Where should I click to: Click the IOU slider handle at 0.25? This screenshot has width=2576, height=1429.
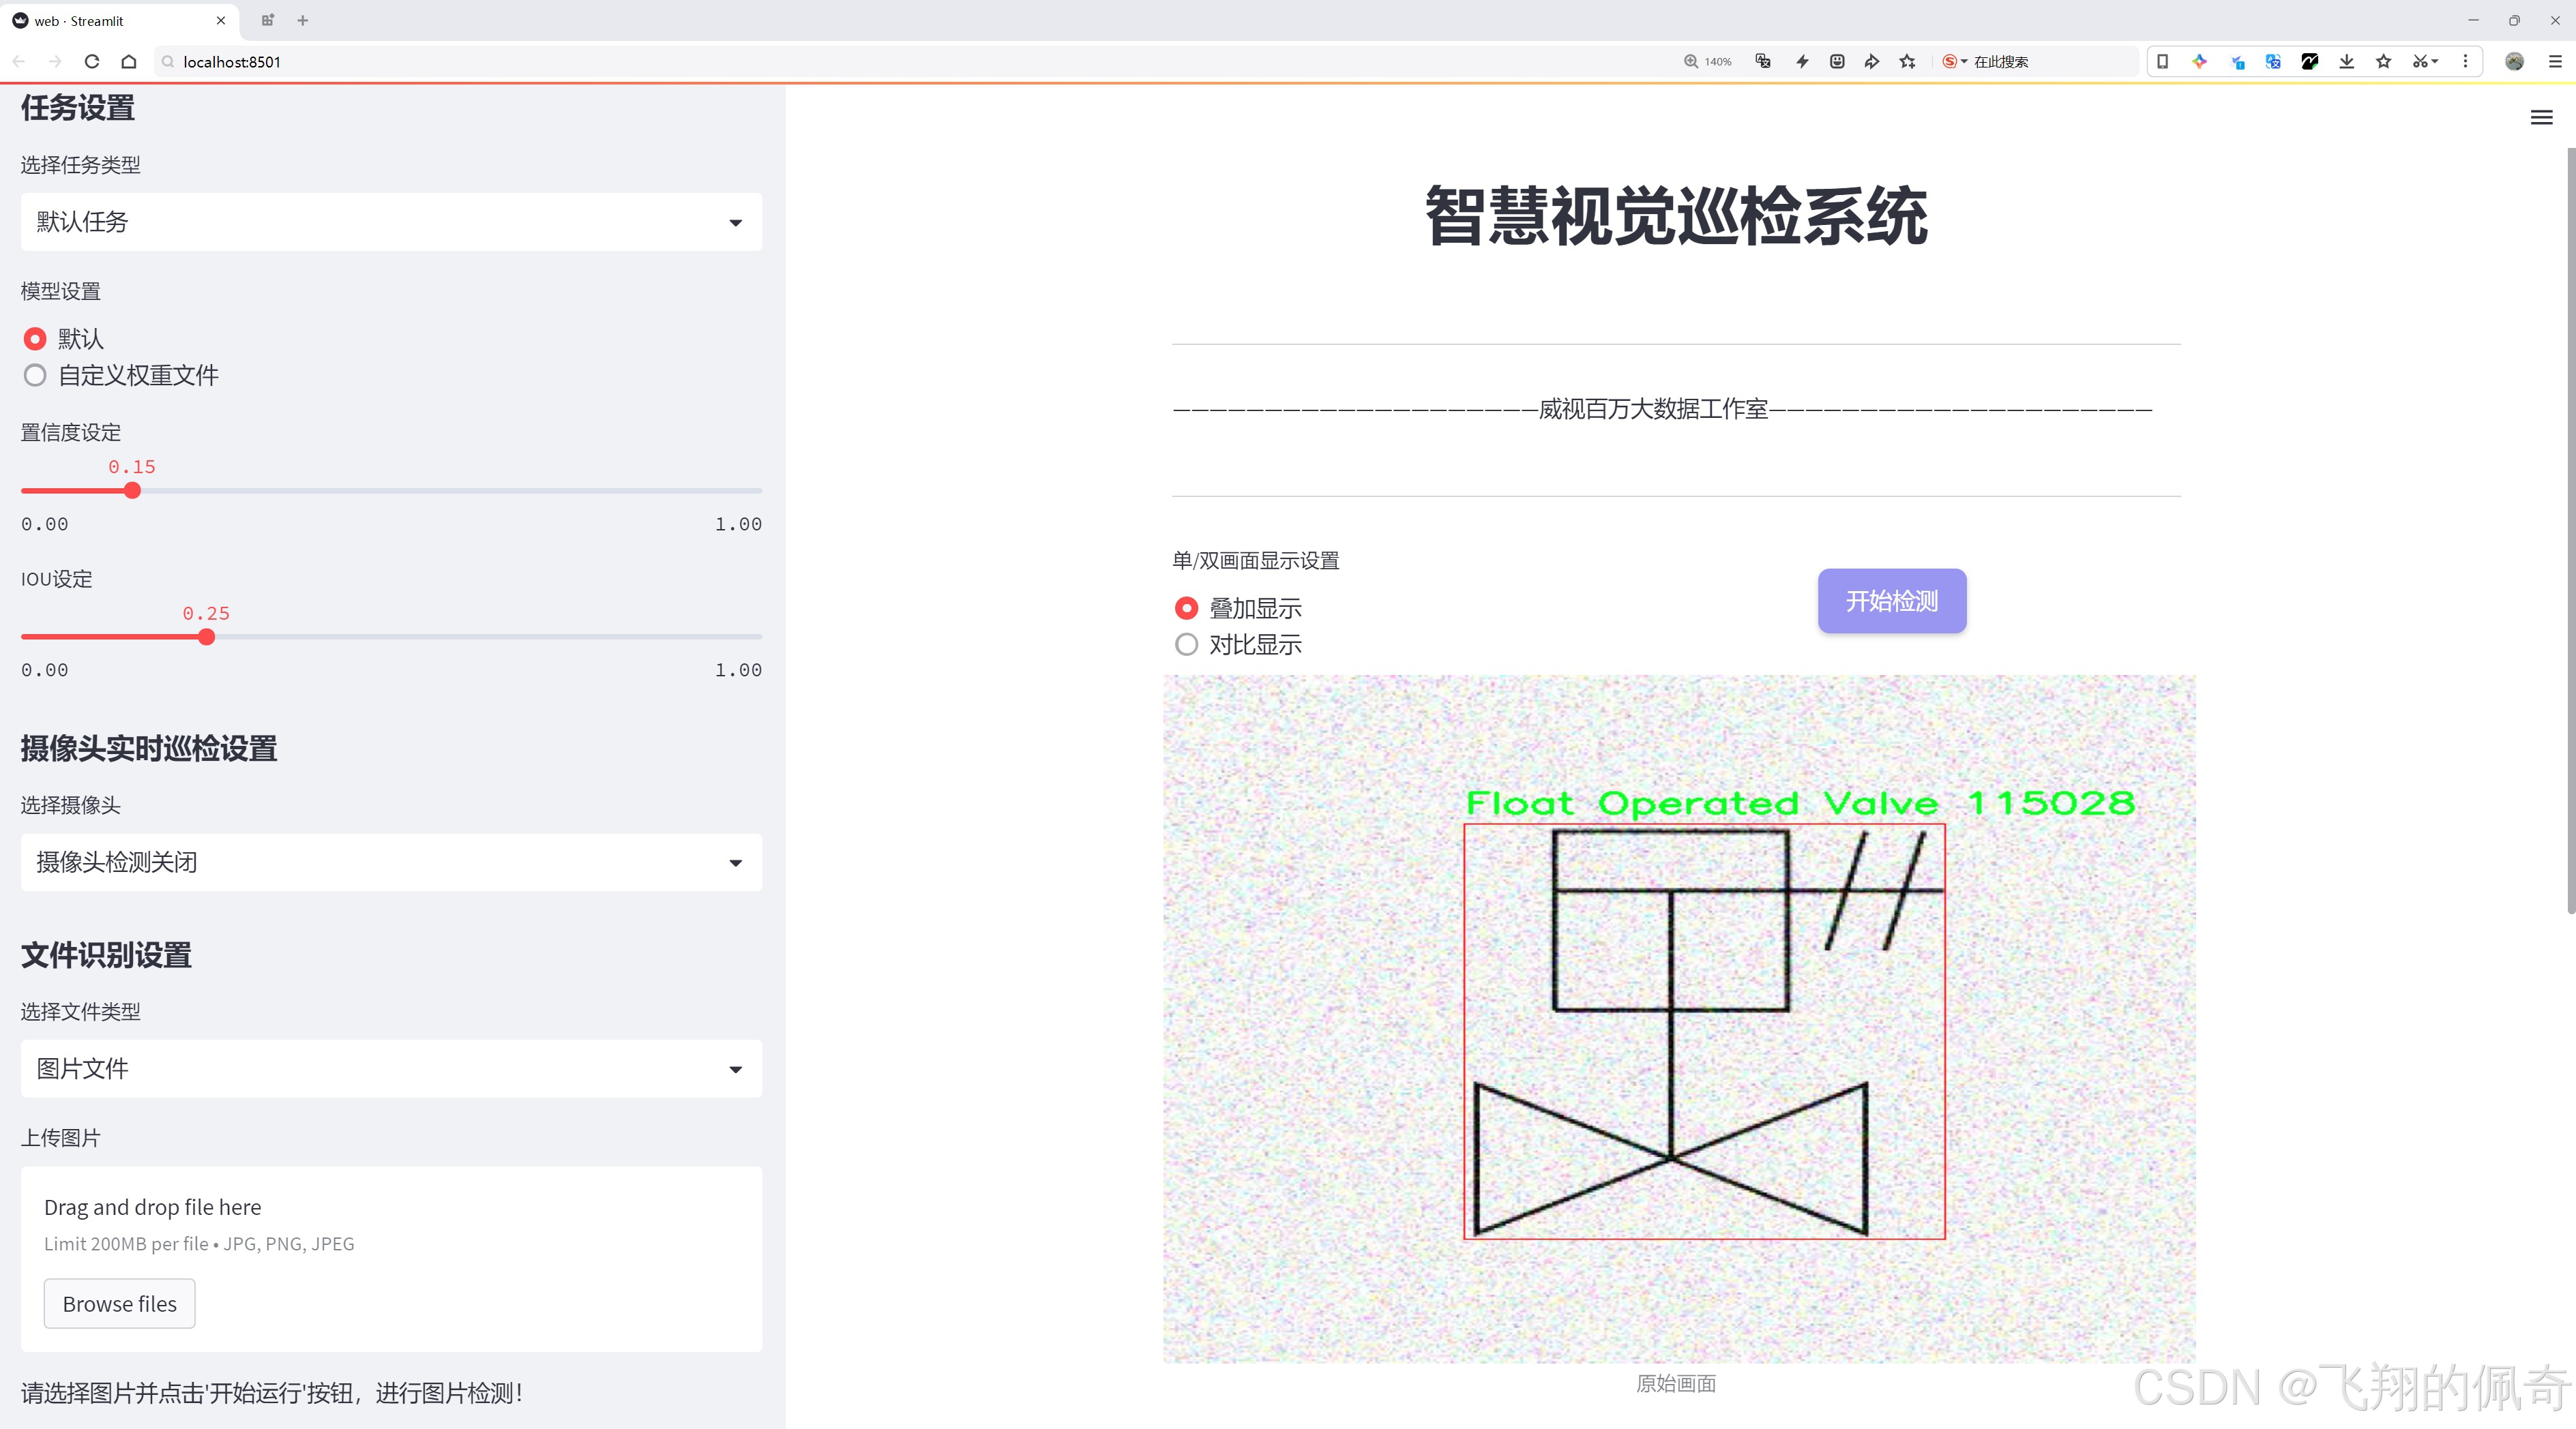[207, 637]
